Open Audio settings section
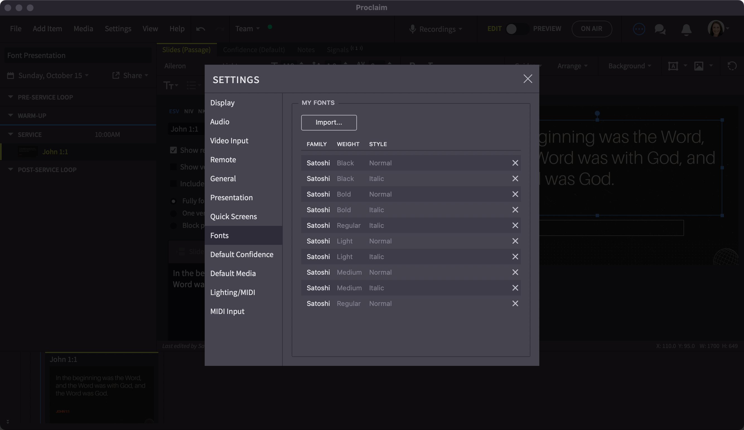This screenshot has height=430, width=744. 243,122
